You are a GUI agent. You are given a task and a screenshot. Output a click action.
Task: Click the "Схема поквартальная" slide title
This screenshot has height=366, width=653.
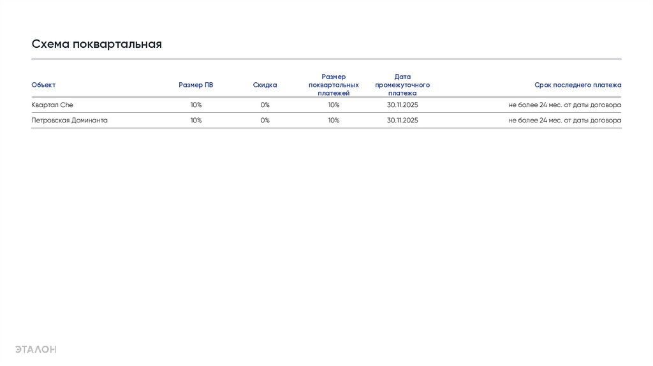tap(96, 44)
